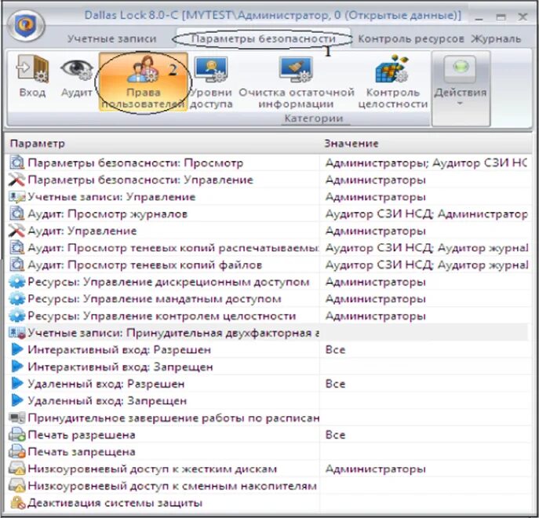Click icon of Просмотр теневых копий файлов row

coord(16,264)
